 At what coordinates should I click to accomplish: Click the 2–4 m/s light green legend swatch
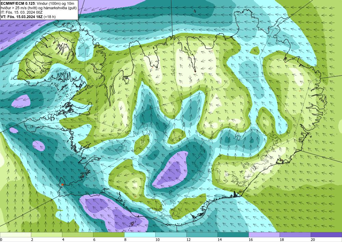point(47,235)
